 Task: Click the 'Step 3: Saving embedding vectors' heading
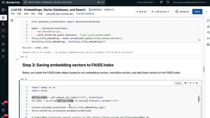(x=68, y=65)
